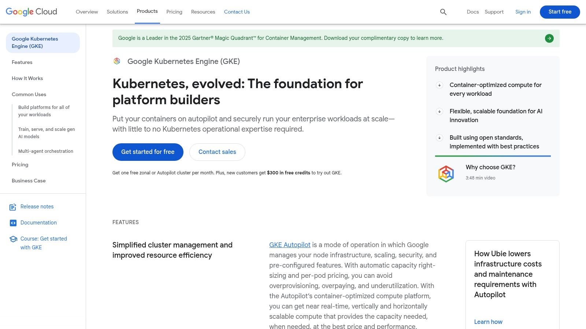
Task: Click 'Get started for free'
Action: (148, 152)
